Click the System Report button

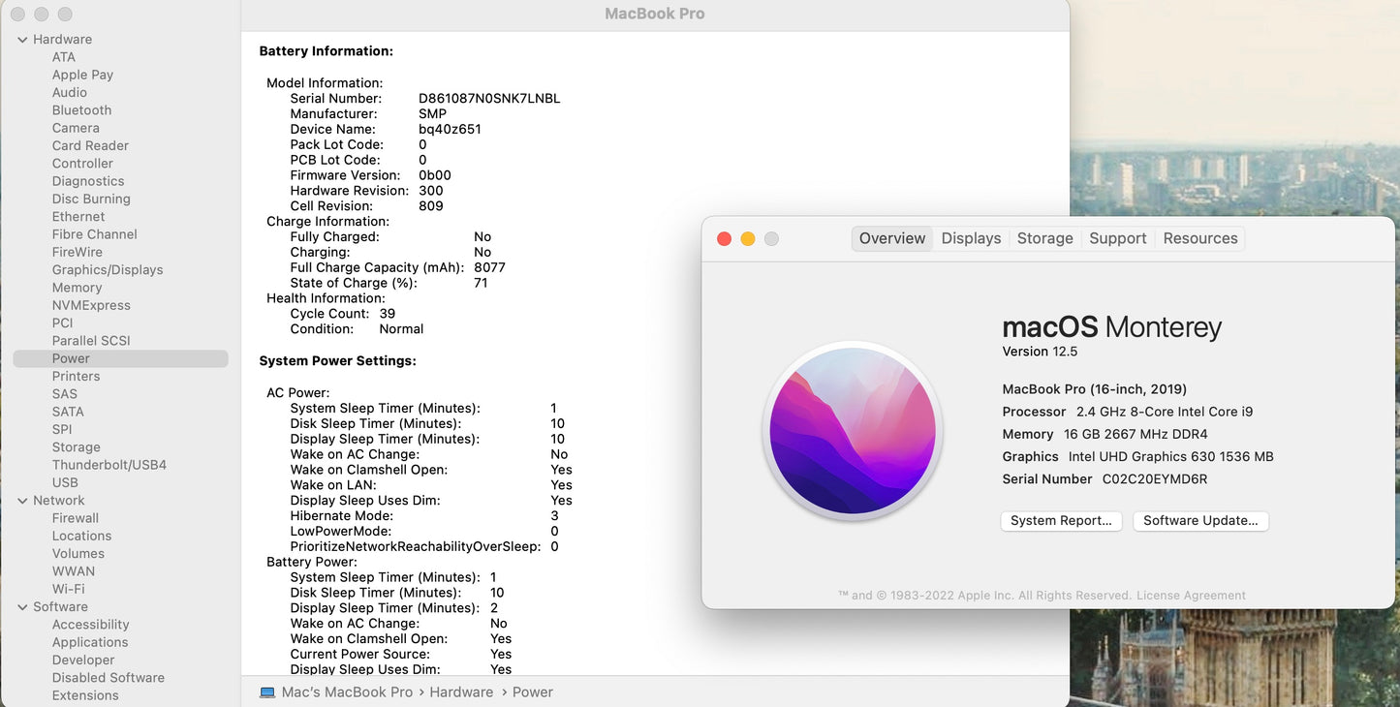coord(1061,520)
